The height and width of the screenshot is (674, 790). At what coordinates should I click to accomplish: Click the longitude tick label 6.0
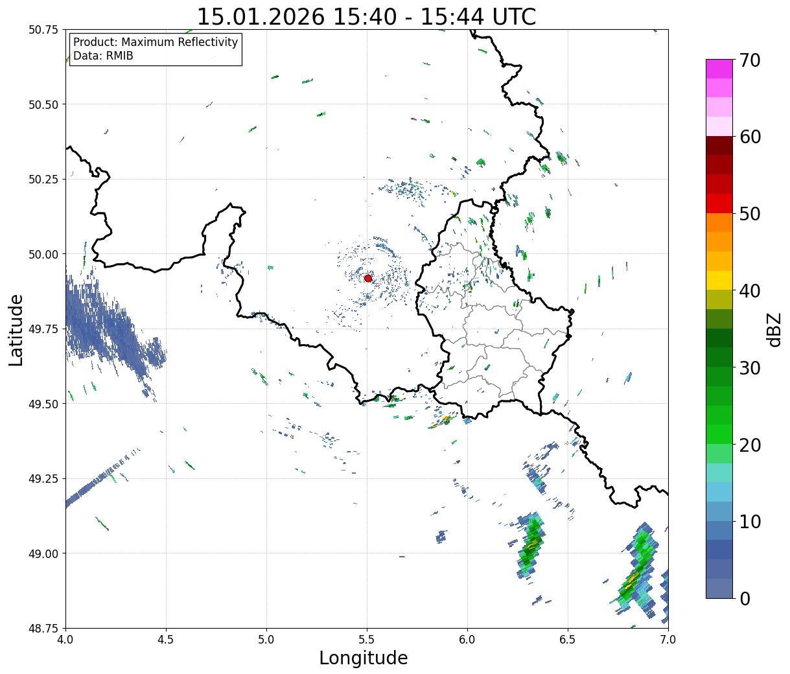[x=467, y=640]
